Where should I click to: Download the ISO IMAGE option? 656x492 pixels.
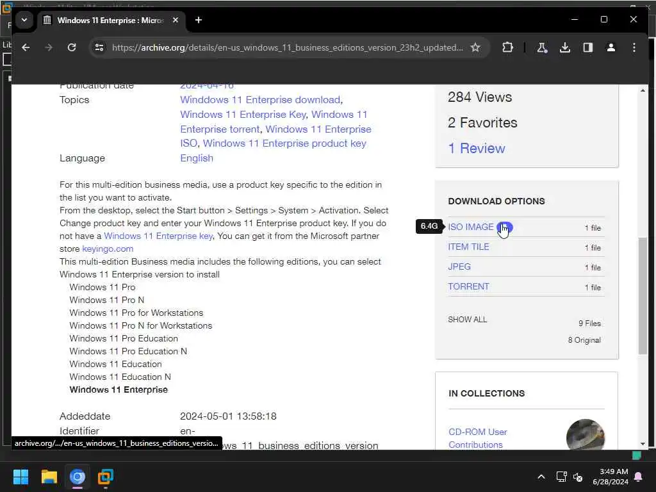(471, 227)
